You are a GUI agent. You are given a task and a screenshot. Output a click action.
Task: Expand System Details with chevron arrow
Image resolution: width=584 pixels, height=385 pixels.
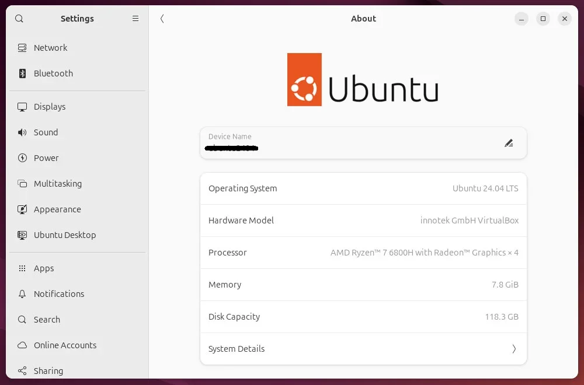click(514, 349)
